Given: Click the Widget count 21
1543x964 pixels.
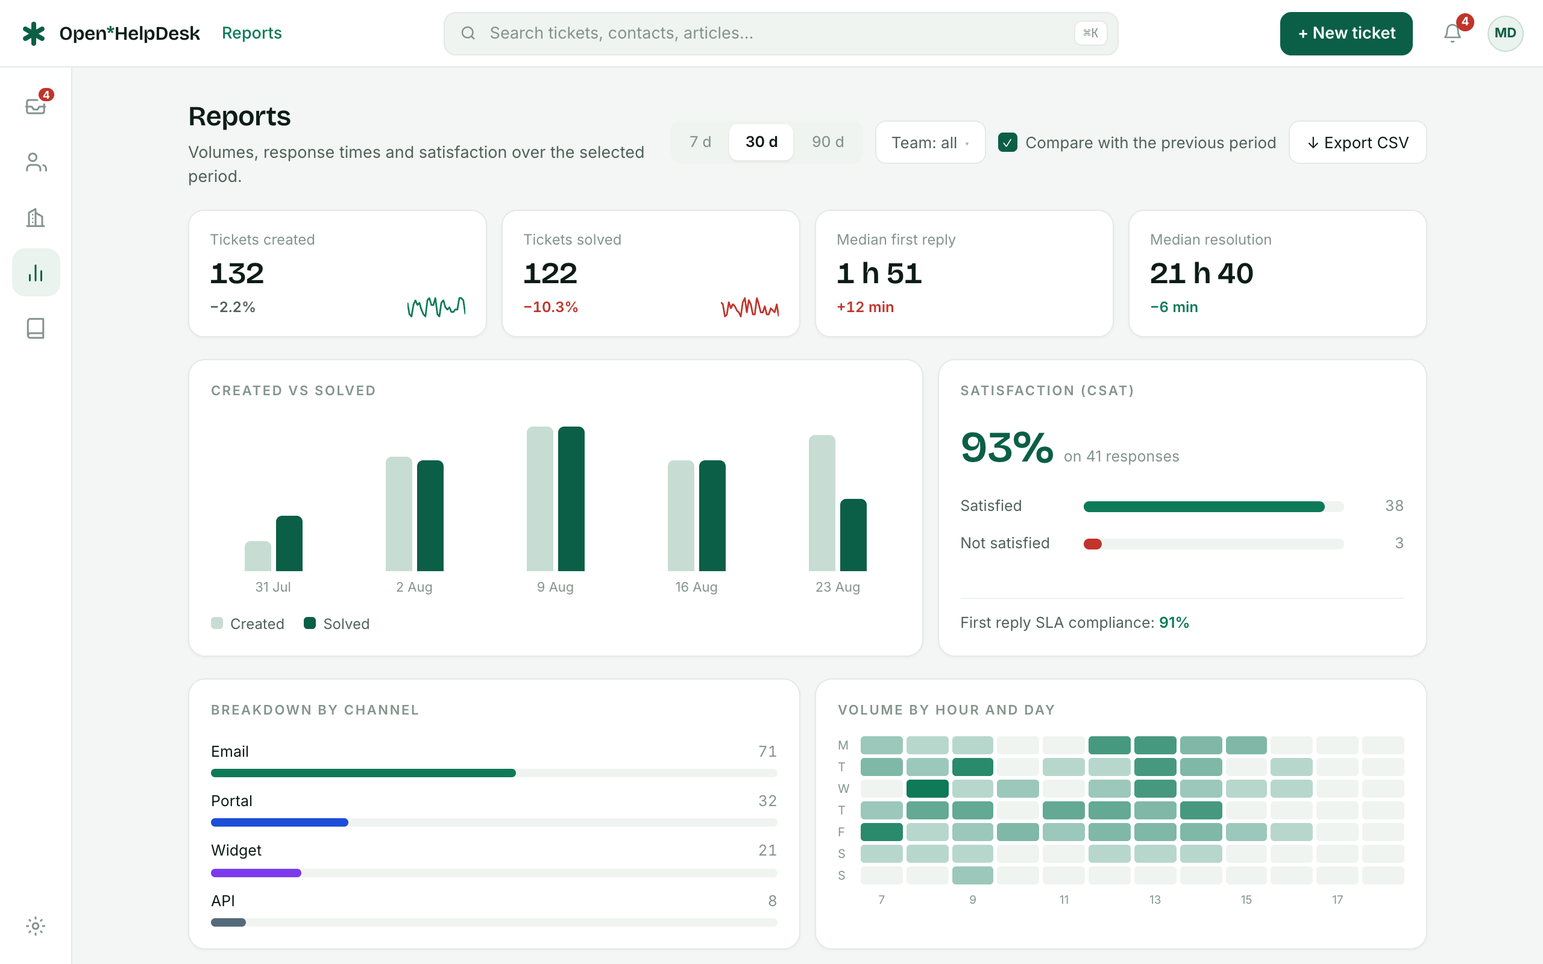Looking at the screenshot, I should [768, 851].
